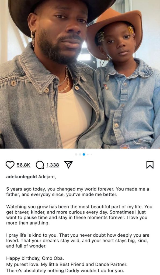Select the "Watching you grow" paragraph
The image size is (160, 275).
[79, 215]
